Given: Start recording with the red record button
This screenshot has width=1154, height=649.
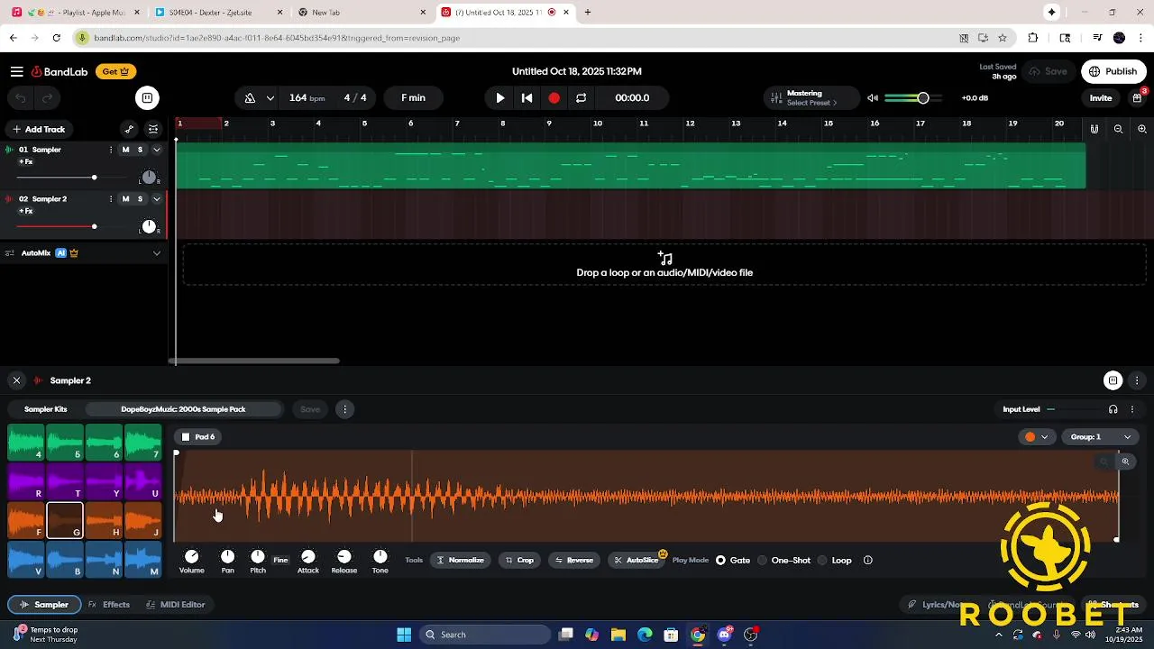Looking at the screenshot, I should 554,97.
